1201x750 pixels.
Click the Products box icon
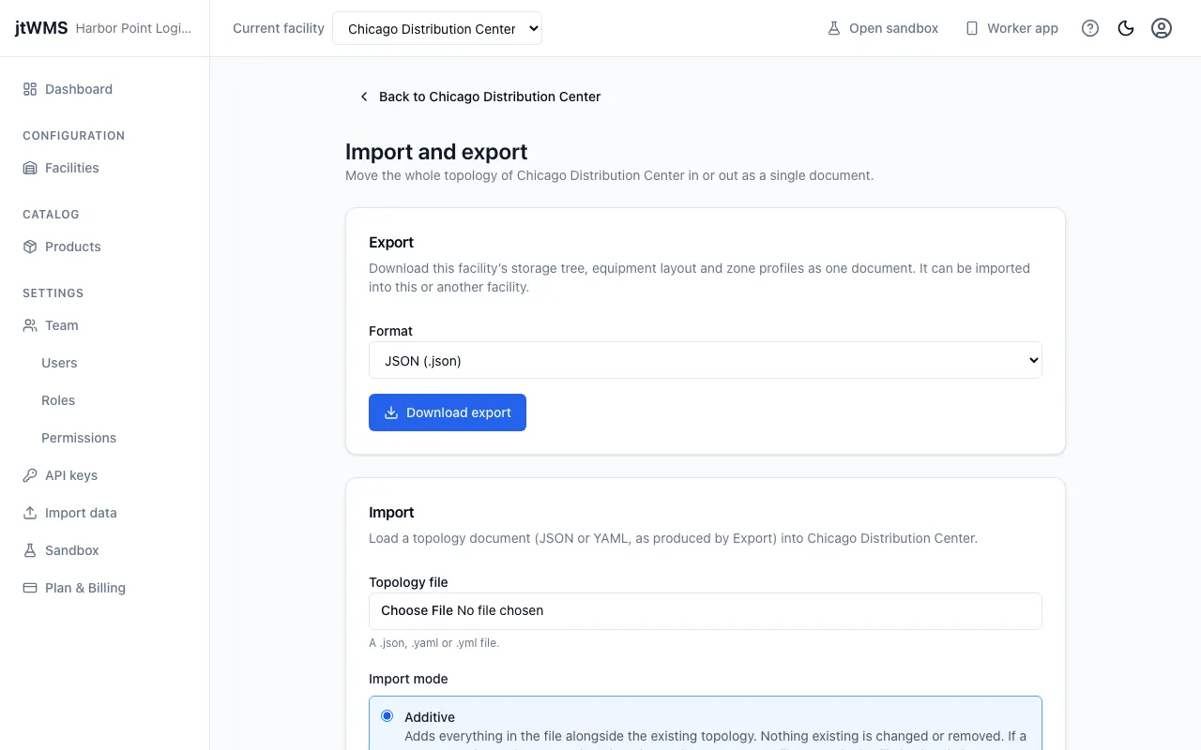(x=30, y=247)
